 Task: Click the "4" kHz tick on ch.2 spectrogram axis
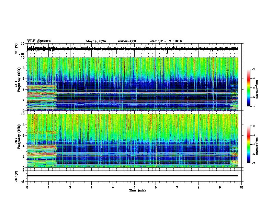24,146
